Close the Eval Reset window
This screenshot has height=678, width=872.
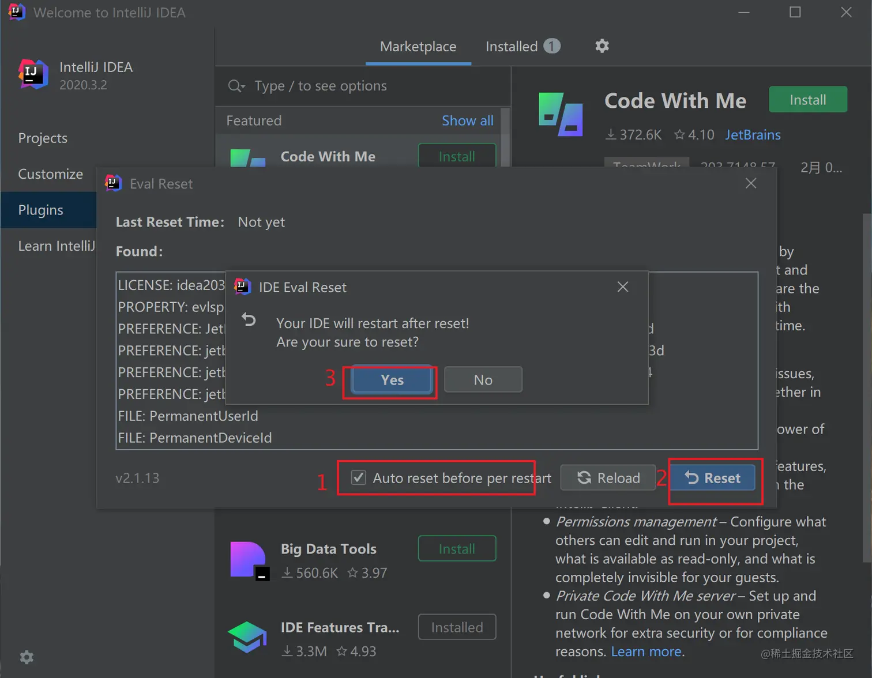pos(751,183)
